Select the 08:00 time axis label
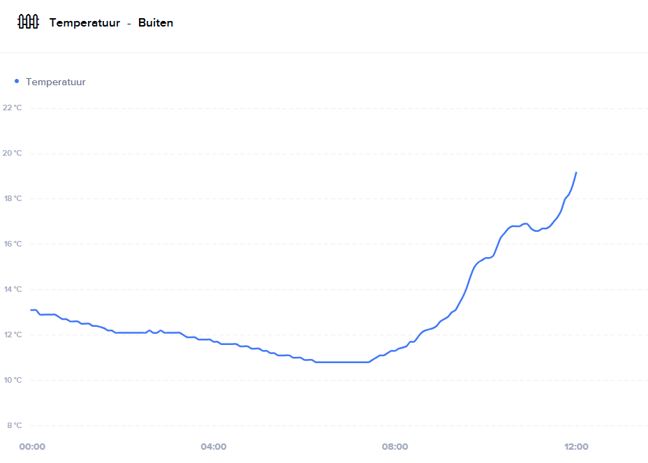Viewport: 648px width, 463px height. [395, 447]
